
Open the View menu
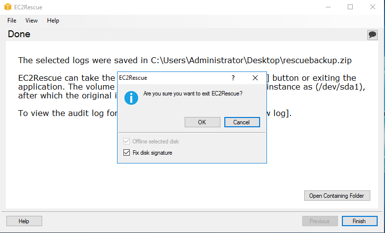(31, 21)
